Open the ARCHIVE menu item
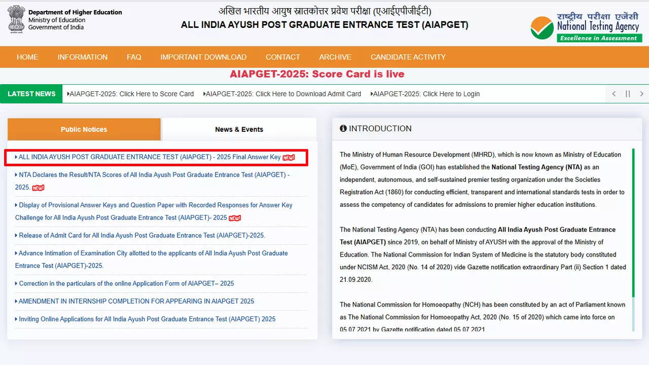The height and width of the screenshot is (365, 649). pos(335,57)
